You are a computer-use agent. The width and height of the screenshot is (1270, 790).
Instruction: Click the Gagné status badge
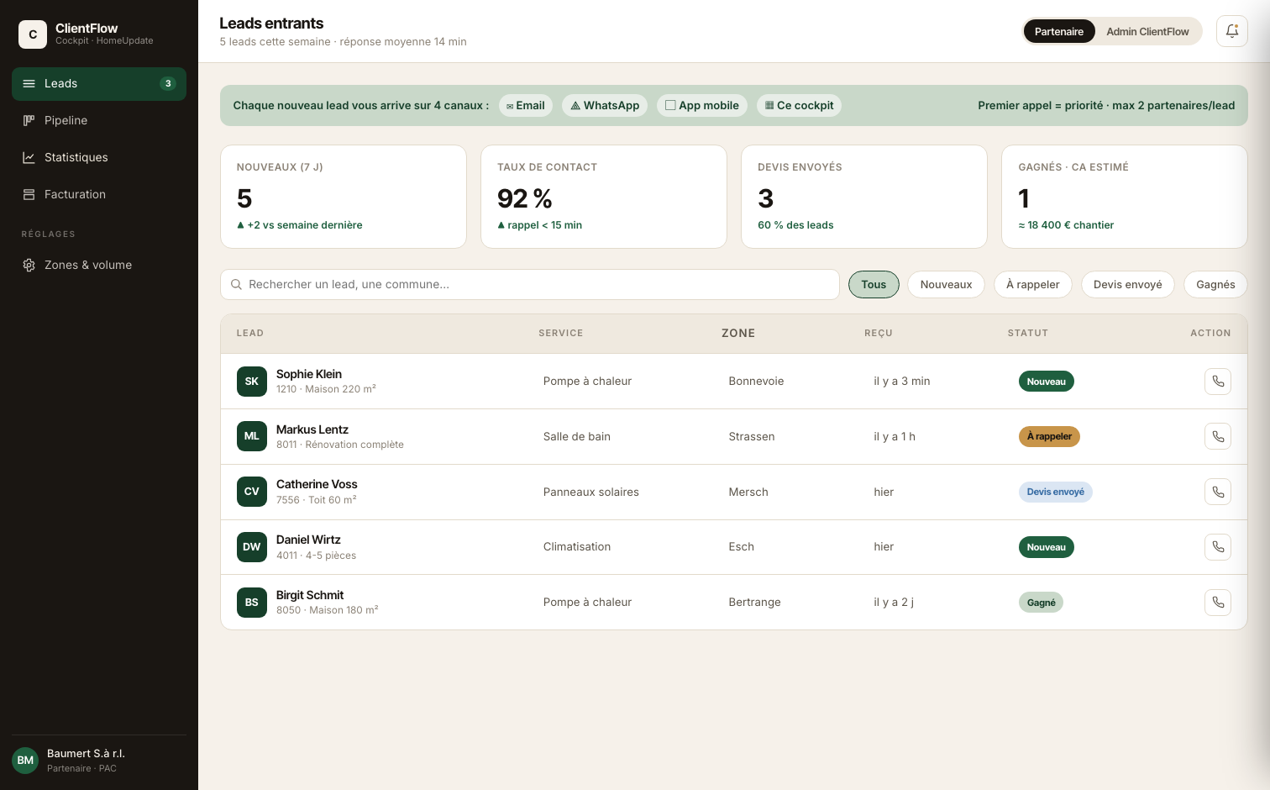pos(1041,603)
